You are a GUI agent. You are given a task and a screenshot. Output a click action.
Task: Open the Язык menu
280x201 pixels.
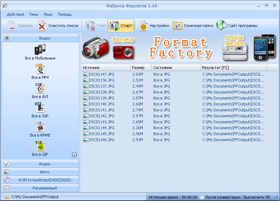pyautogui.click(x=48, y=14)
